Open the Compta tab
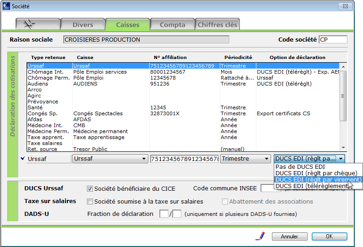Viewport: 363px width, 247px height. coord(173,25)
